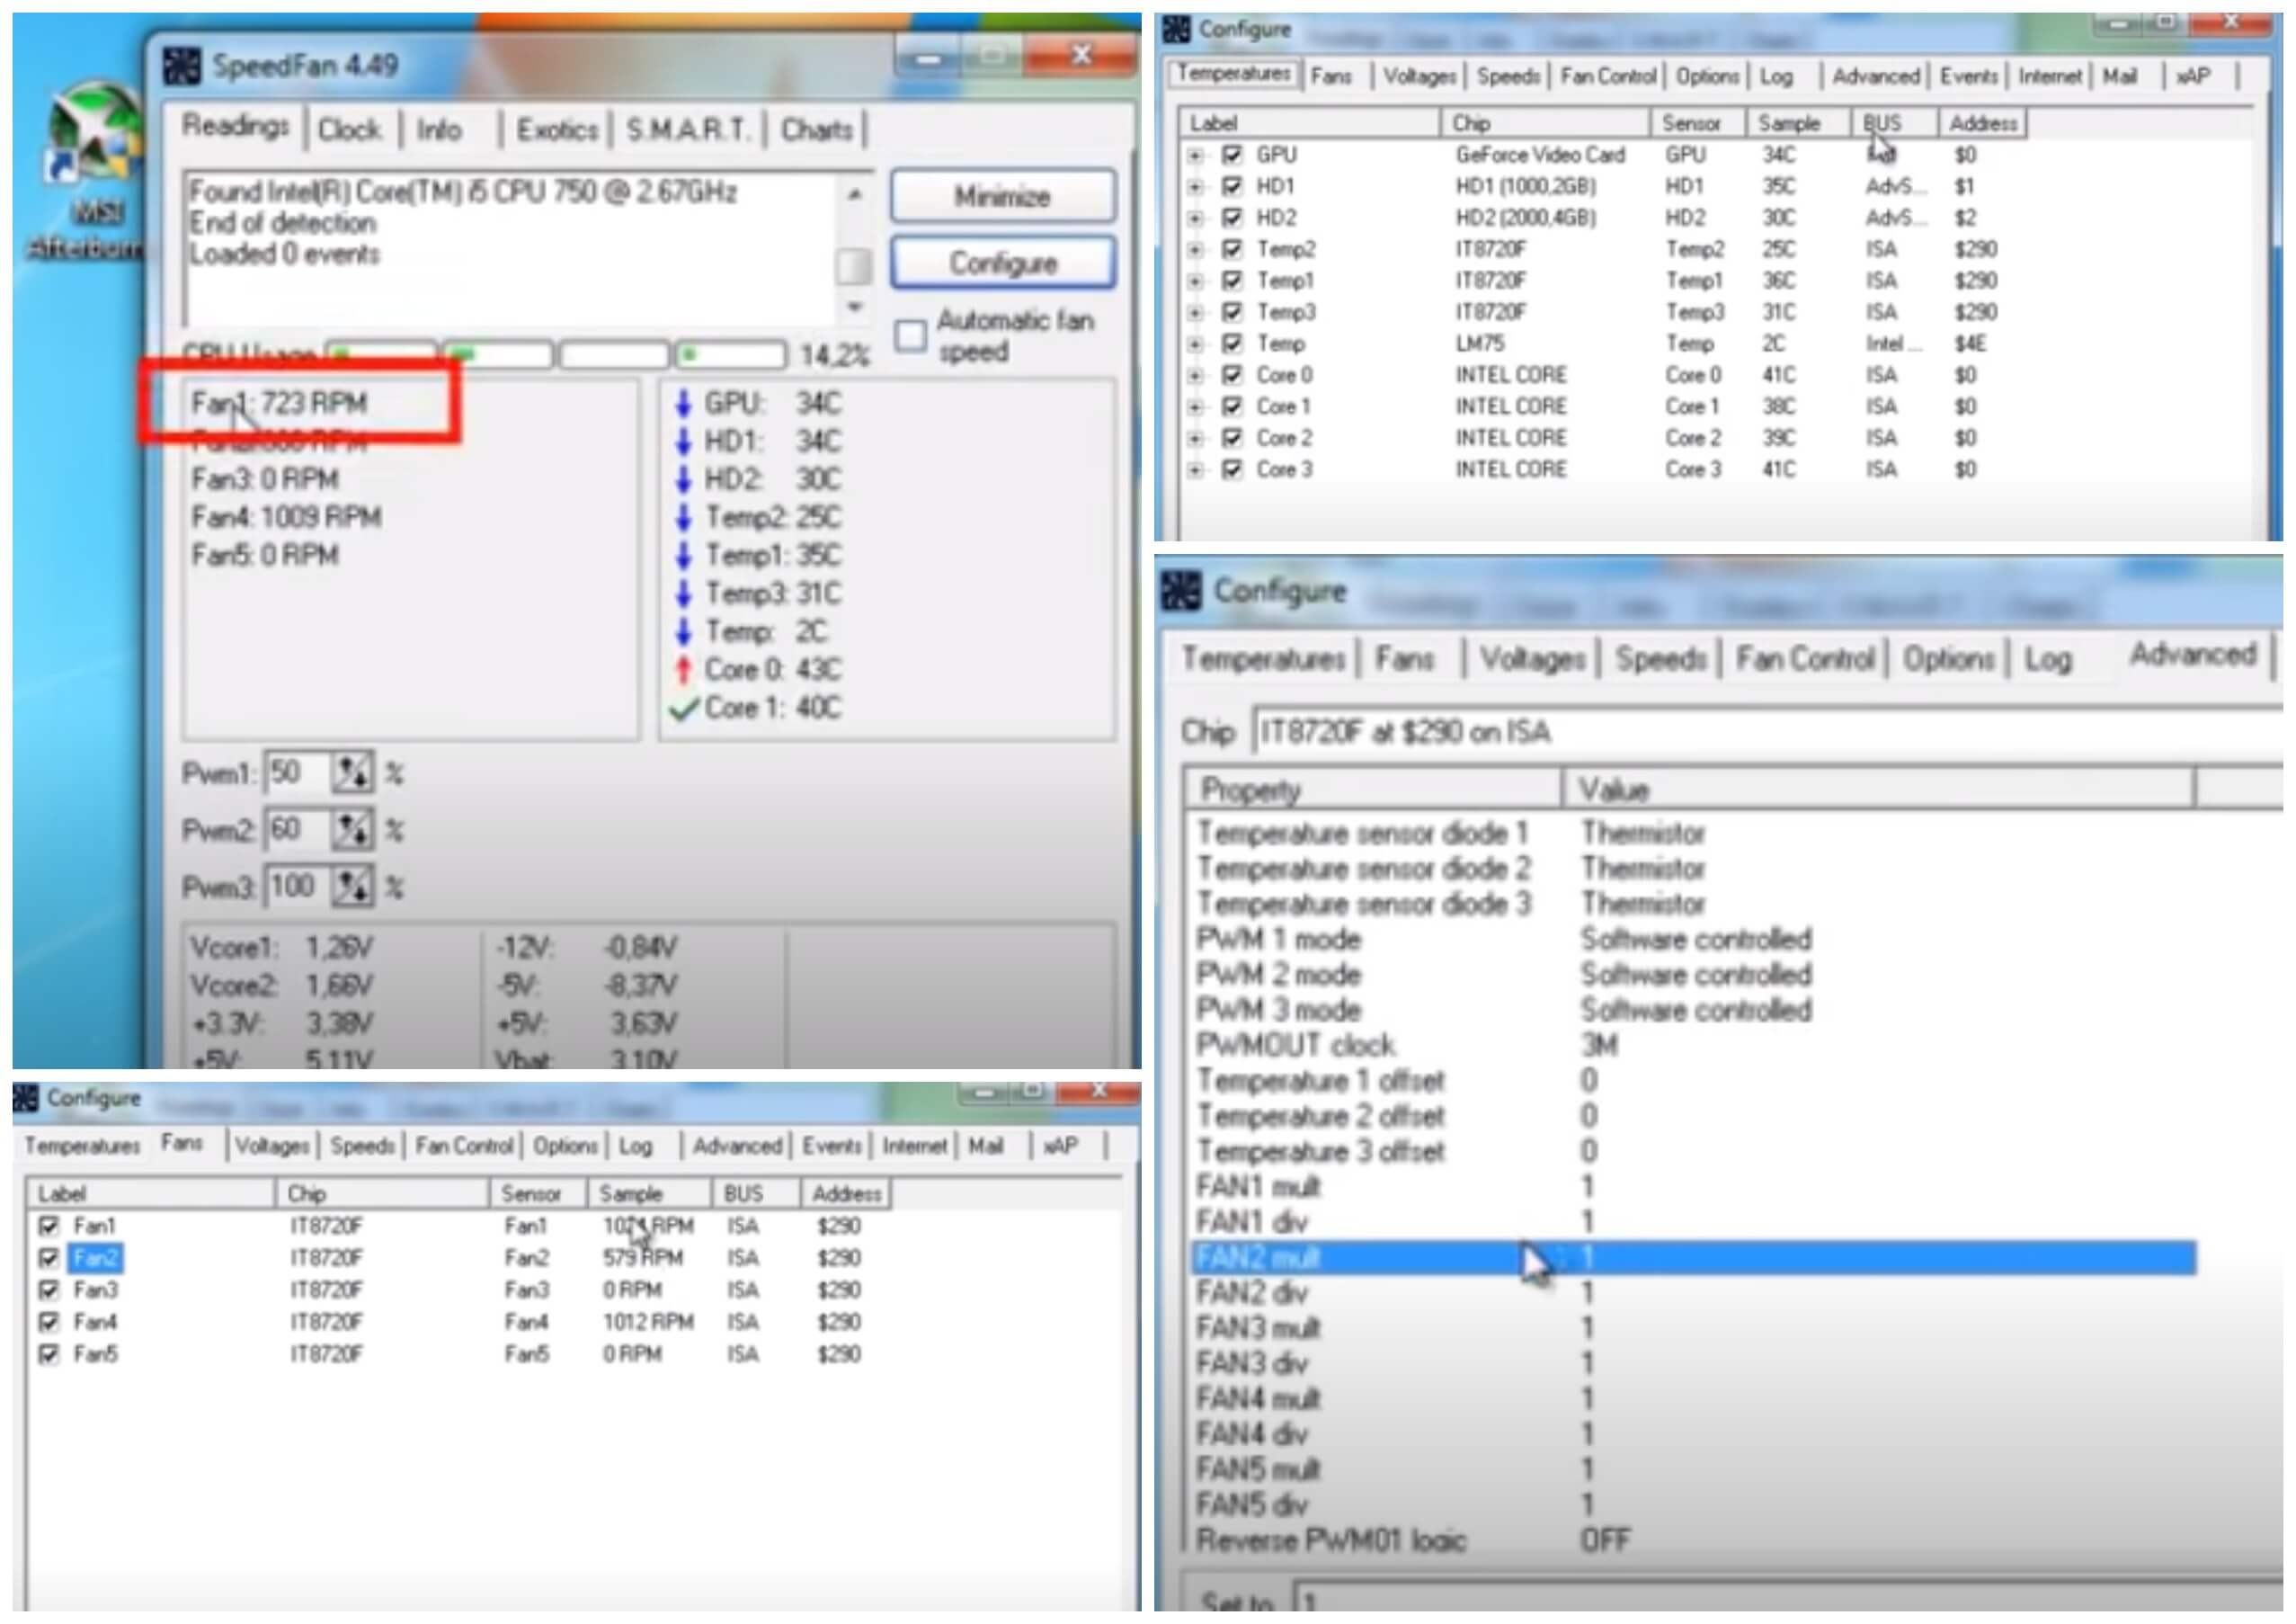Screen dimensions: 2296x1624
Task: Click the Configure icon in the chip properties window
Action: coord(1181,591)
